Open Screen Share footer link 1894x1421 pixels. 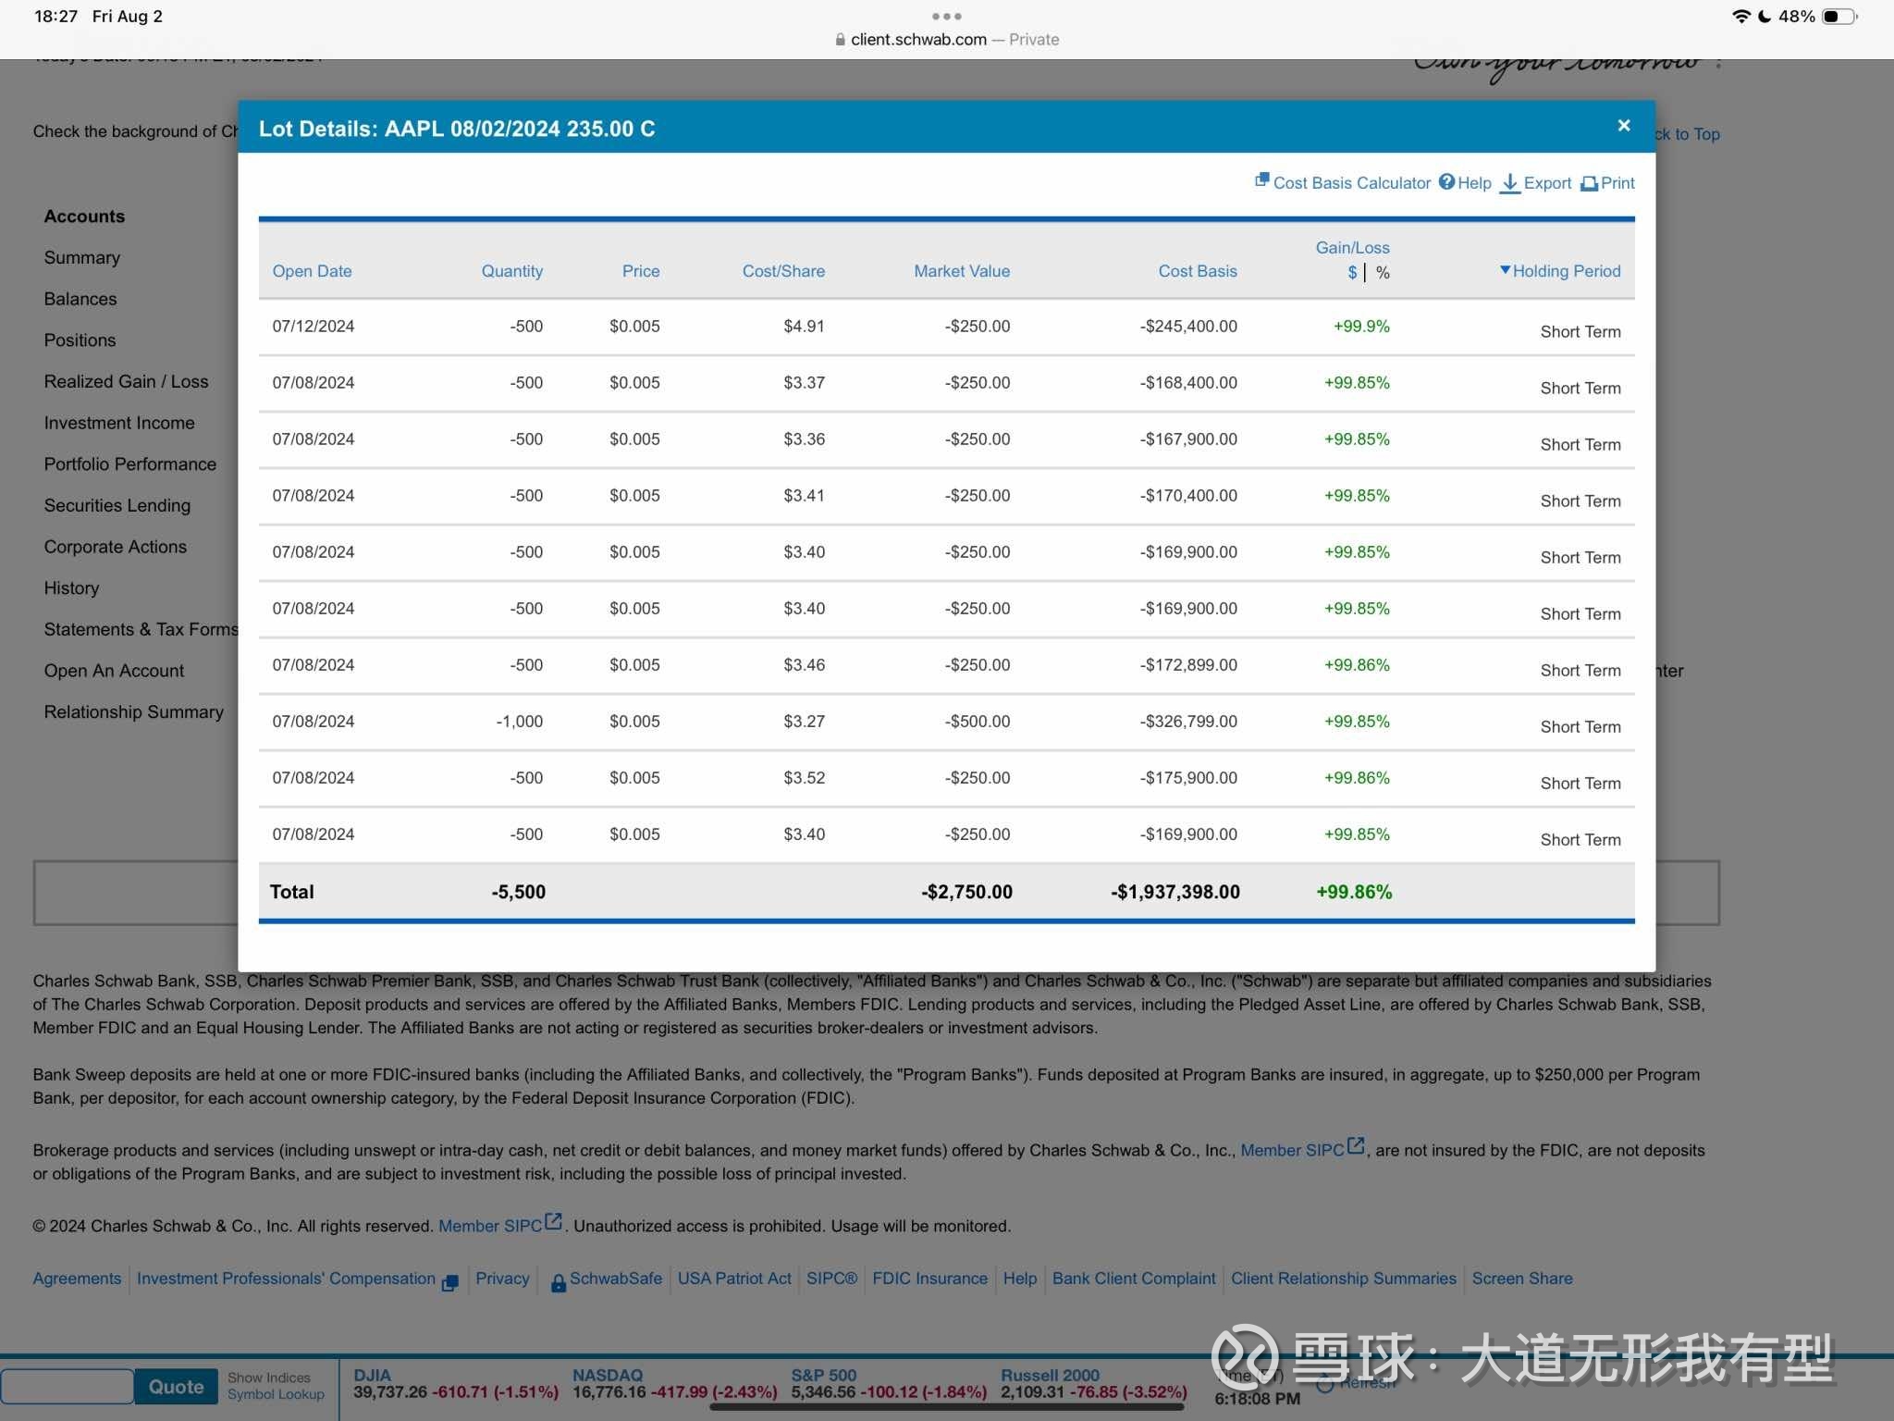(1522, 1279)
